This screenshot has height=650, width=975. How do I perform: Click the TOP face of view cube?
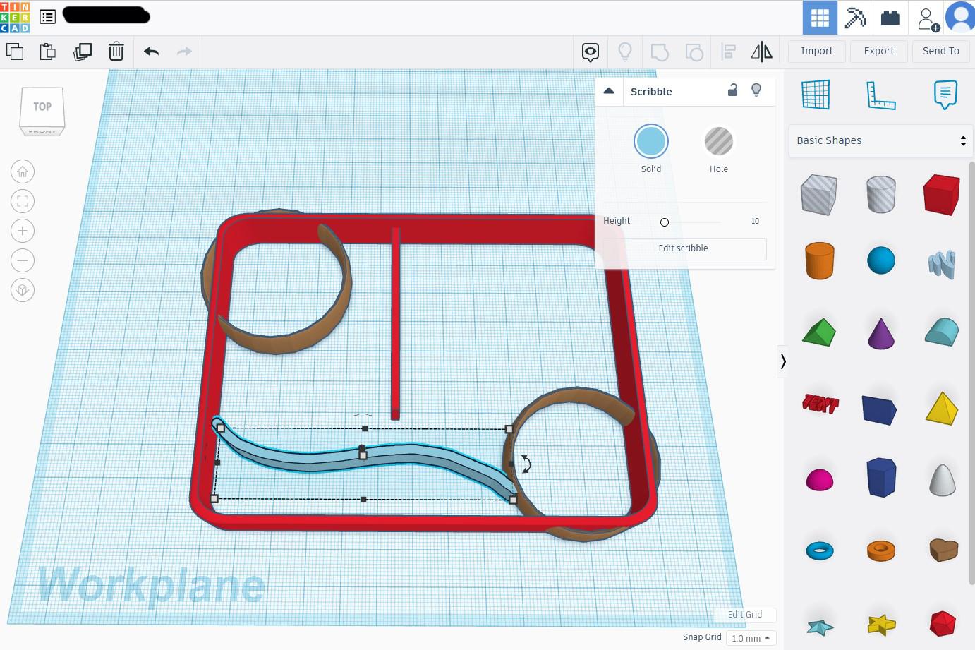(x=42, y=107)
